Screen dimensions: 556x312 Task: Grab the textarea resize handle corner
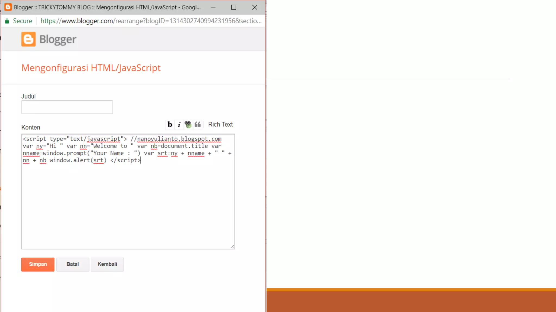(232, 247)
